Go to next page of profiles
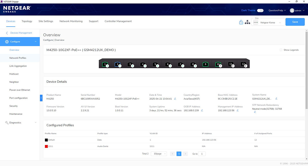 pyautogui.click(x=186, y=154)
